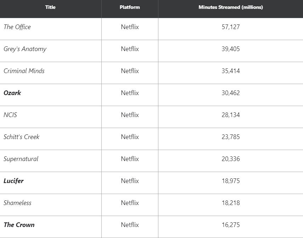Click the Minutes Streamed (millions) header
This screenshot has height=238, width=303.
(231, 7)
